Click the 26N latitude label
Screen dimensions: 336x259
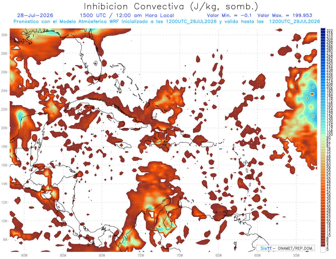[4, 72]
